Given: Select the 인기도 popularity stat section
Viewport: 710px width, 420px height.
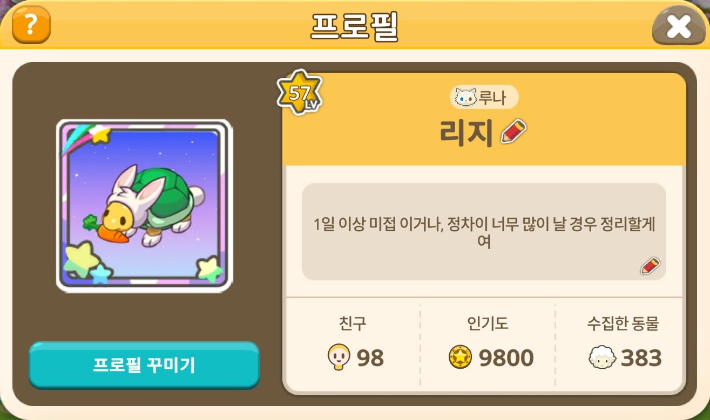Looking at the screenshot, I should pyautogui.click(x=488, y=343).
